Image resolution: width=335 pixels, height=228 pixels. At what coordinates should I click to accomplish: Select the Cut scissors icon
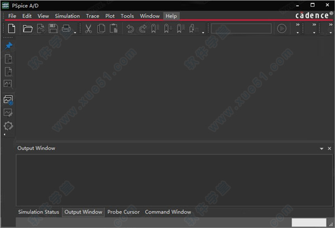pyautogui.click(x=88, y=28)
